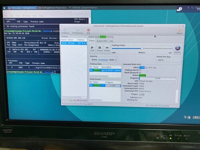Switch to the Terminal taskbar window
The height and width of the screenshot is (150, 200).
click(84, 8)
